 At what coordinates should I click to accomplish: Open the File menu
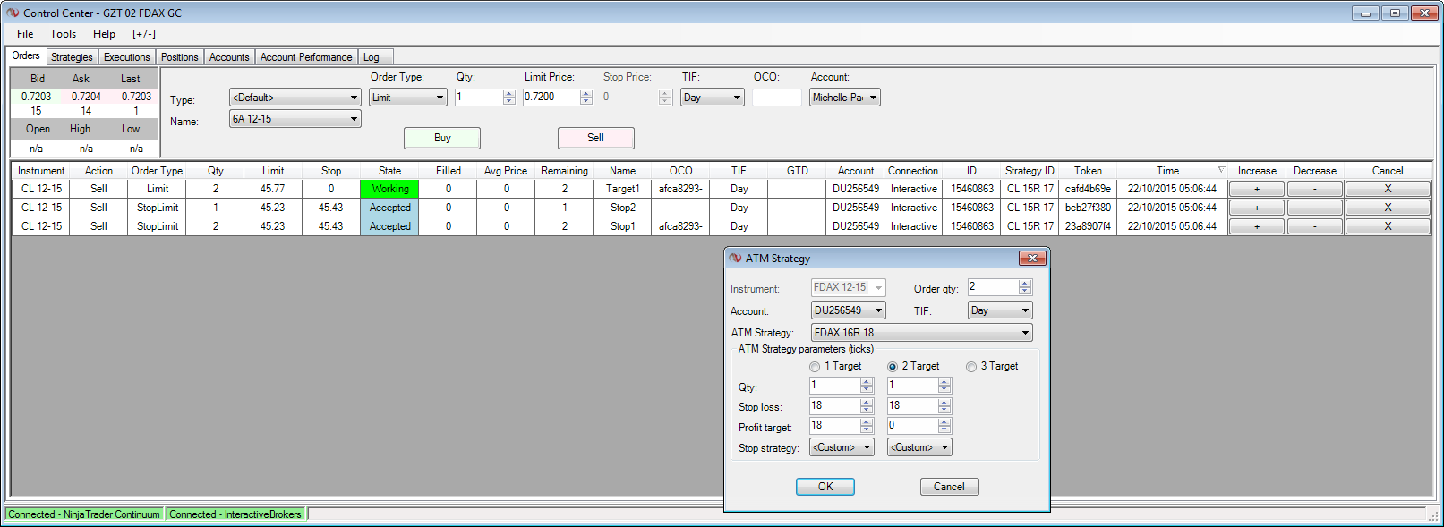pos(25,34)
